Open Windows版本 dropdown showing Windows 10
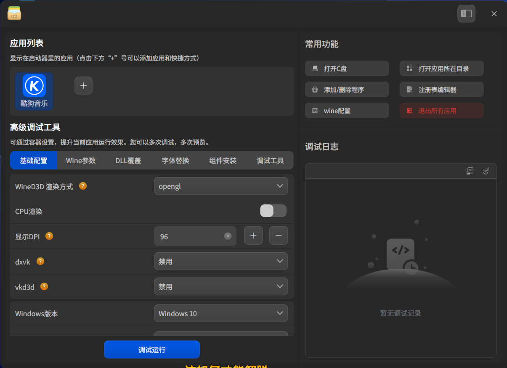The image size is (507, 368). (221, 313)
